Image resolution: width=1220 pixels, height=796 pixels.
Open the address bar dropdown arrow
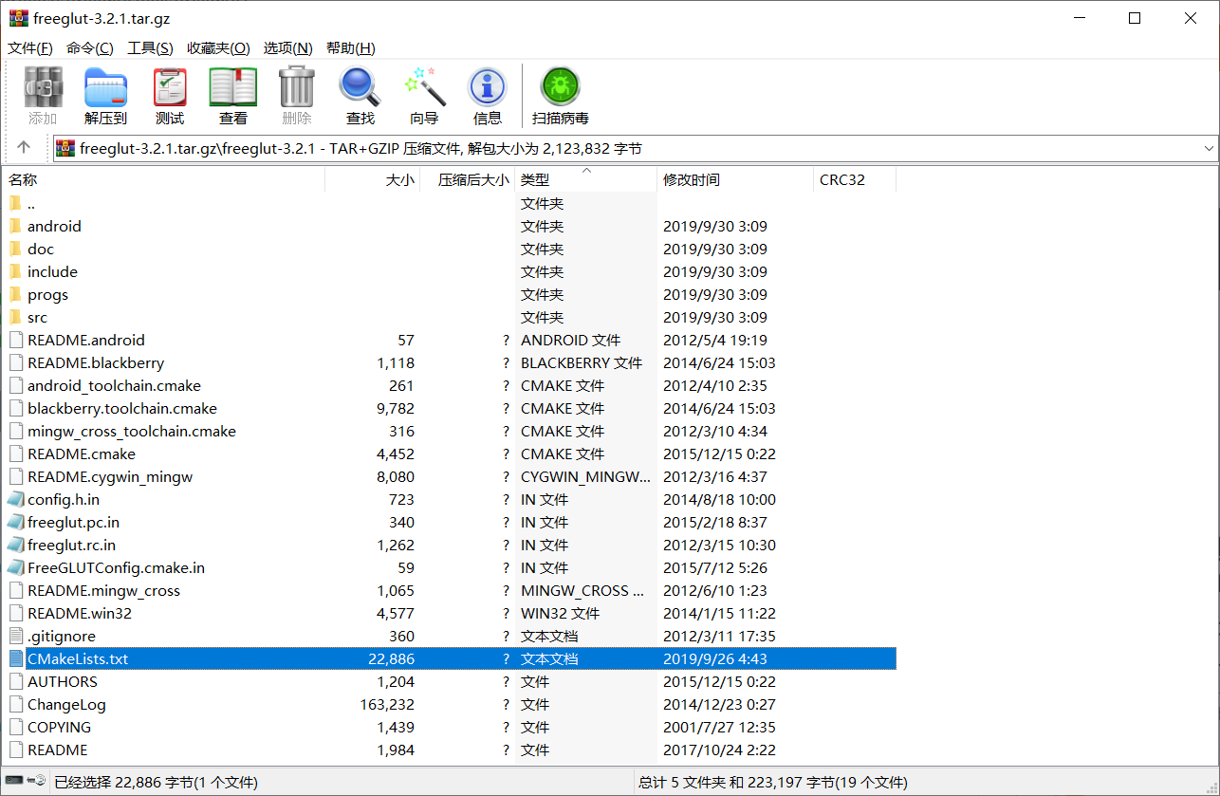coord(1208,148)
